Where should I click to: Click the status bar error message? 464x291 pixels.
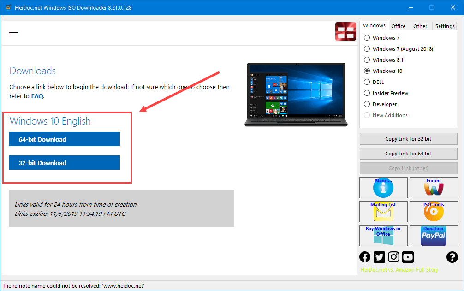pos(73,286)
